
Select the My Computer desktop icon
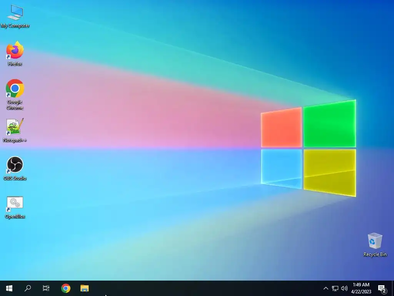pos(15,16)
